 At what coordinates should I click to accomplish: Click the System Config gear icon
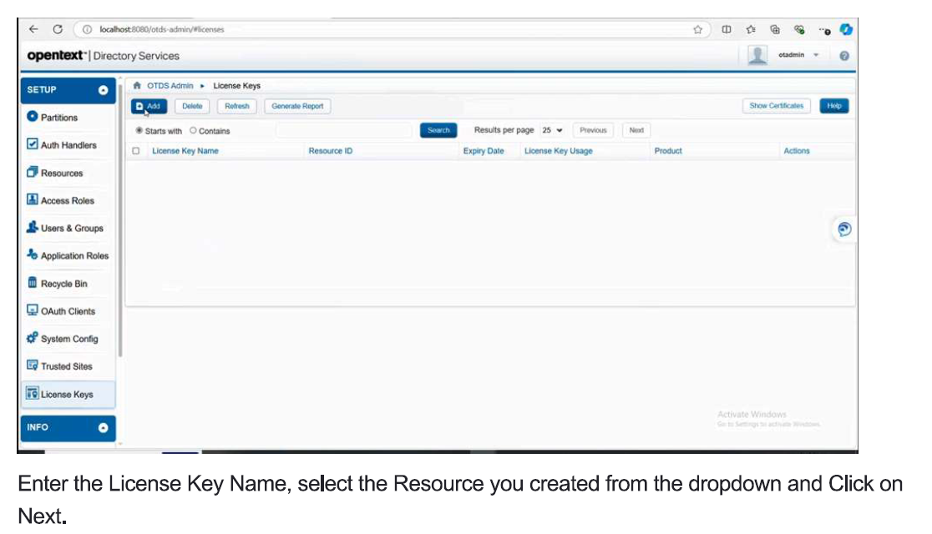coord(33,339)
